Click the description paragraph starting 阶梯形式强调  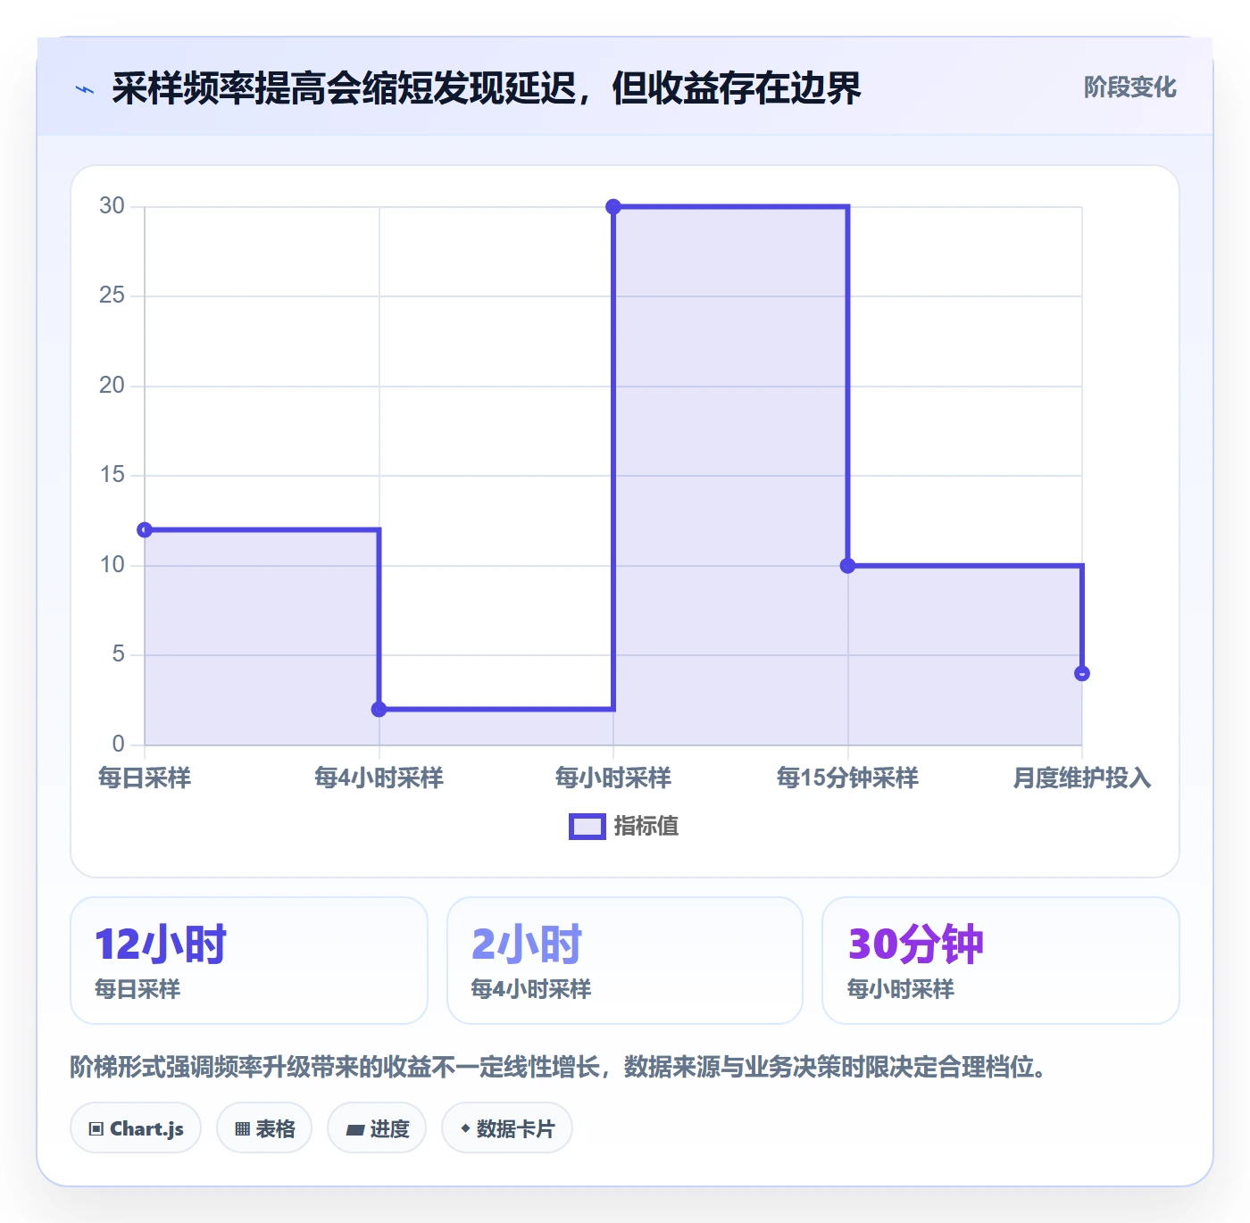559,1067
